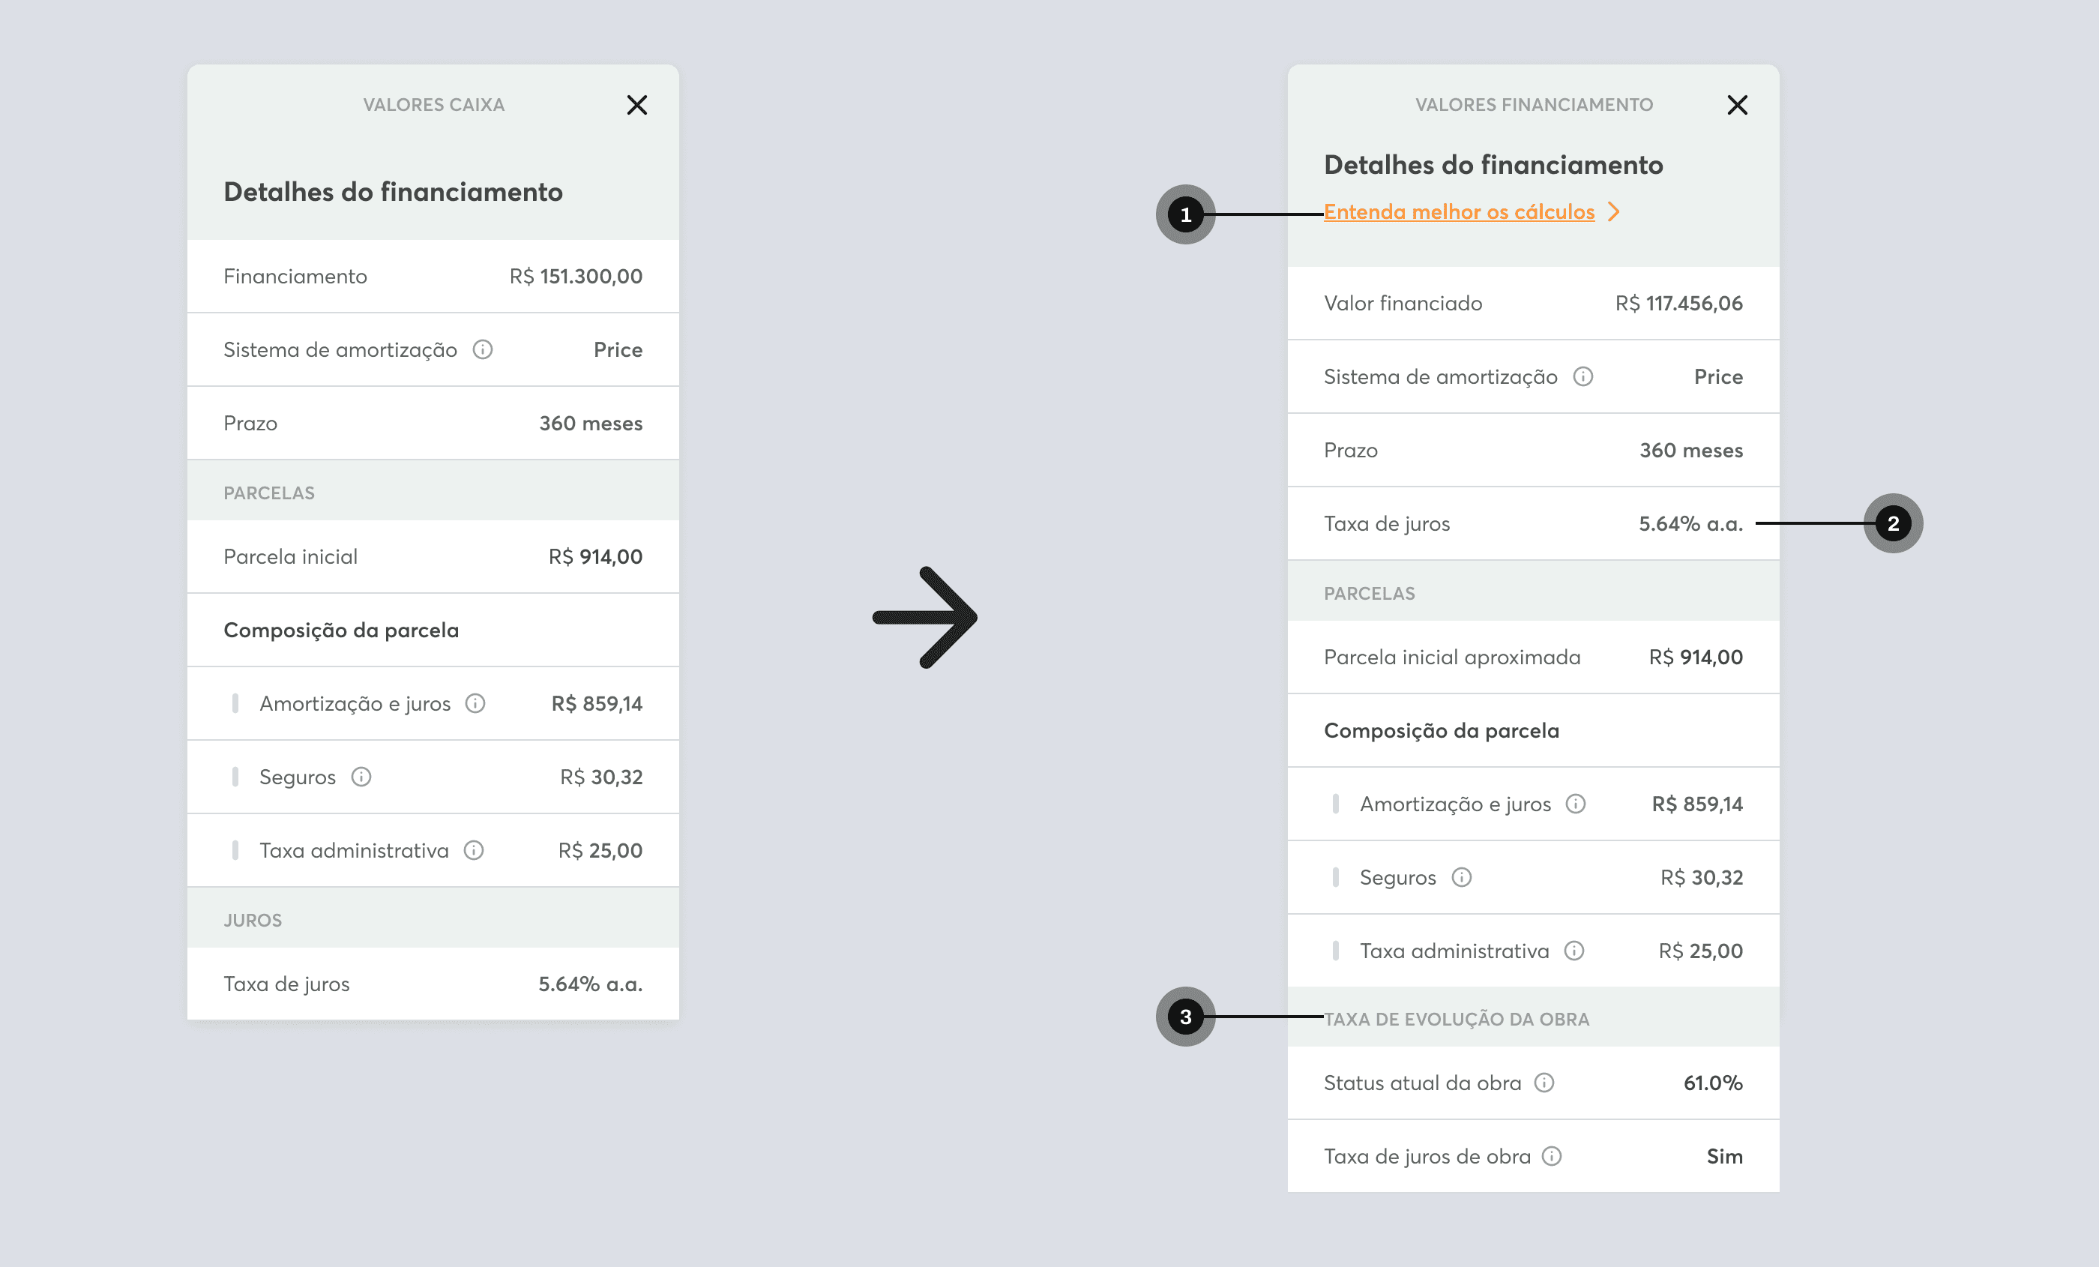Show Taxa administrativa info in Caixa panel

tap(474, 850)
